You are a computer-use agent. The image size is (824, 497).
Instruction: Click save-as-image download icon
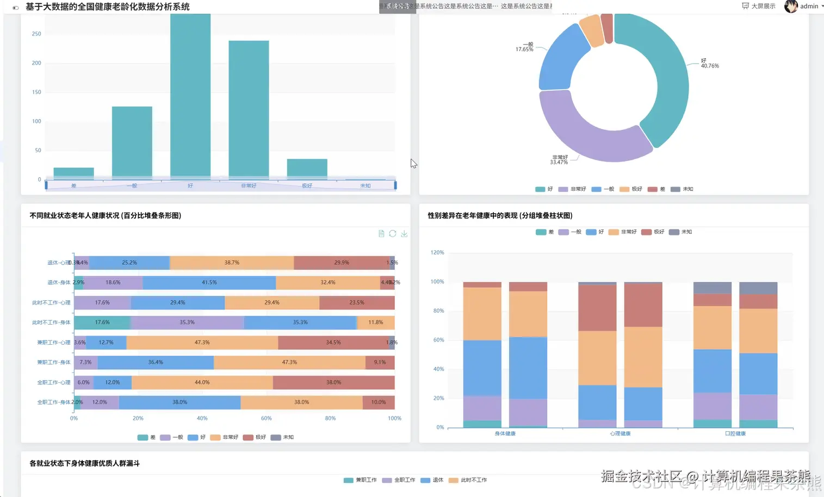click(404, 234)
